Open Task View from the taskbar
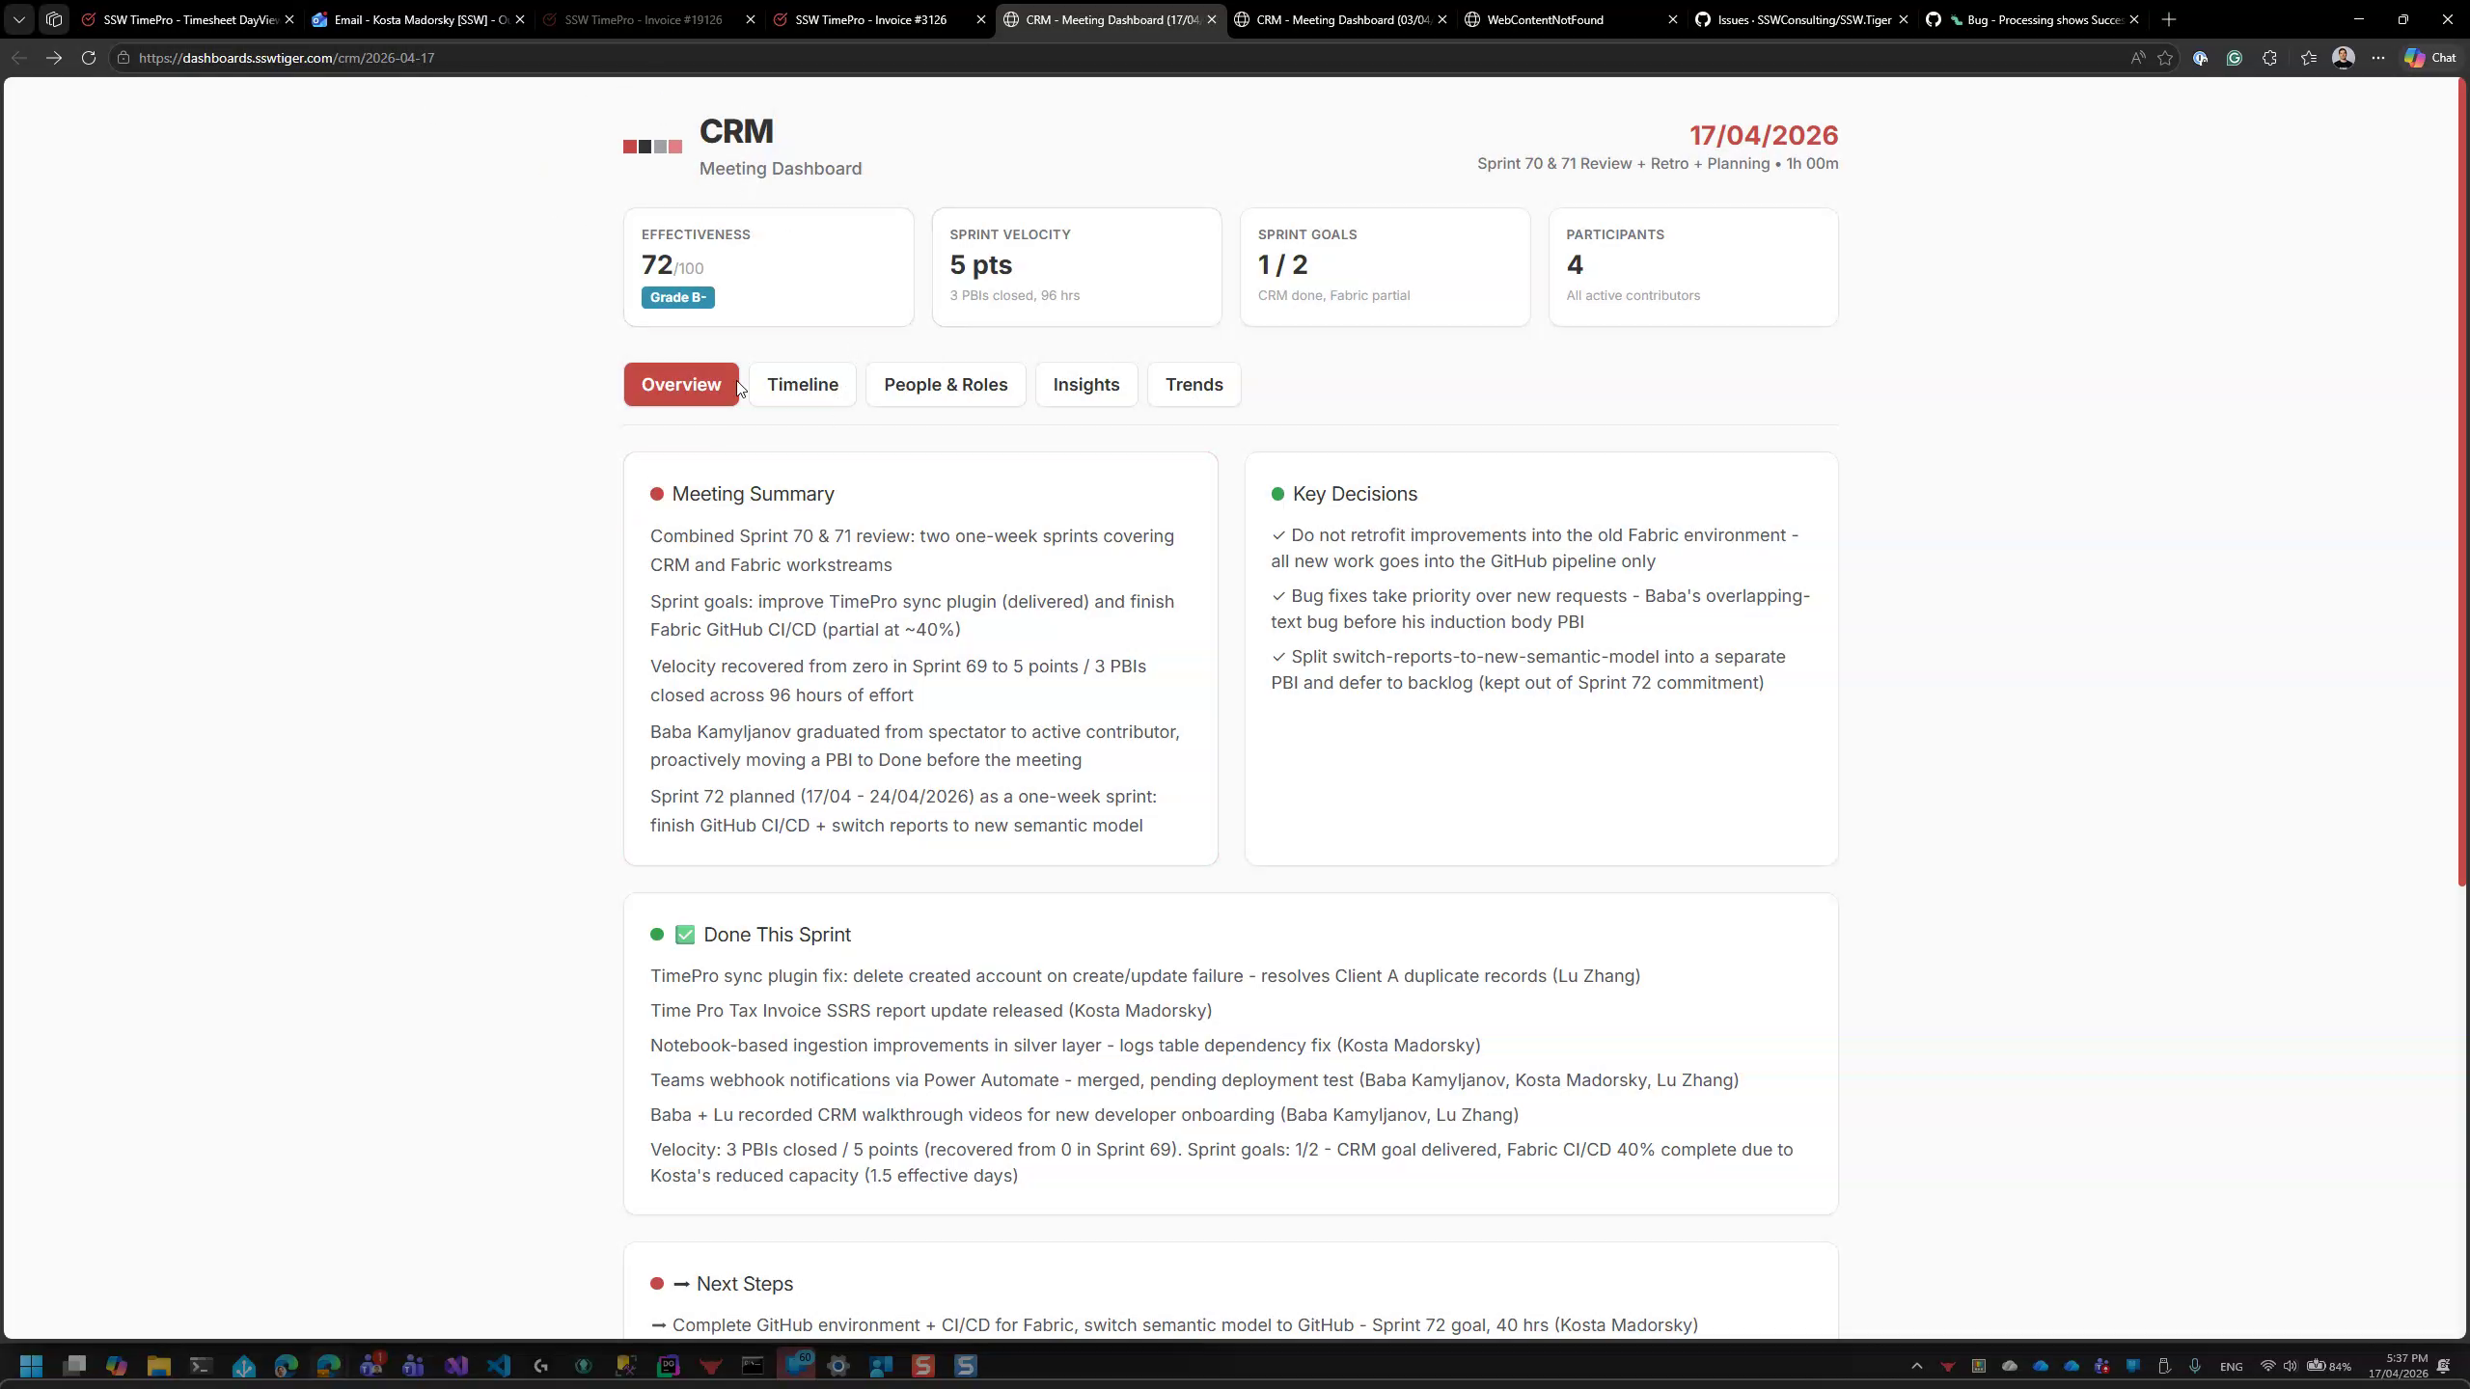The image size is (2470, 1389). tap(74, 1366)
